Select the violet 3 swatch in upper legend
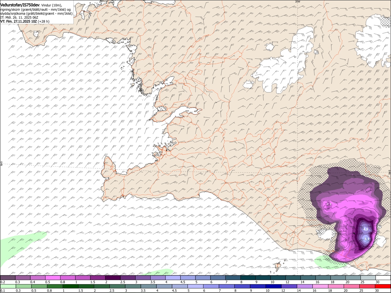The width and height of the screenshot is (391, 293). [143, 278]
